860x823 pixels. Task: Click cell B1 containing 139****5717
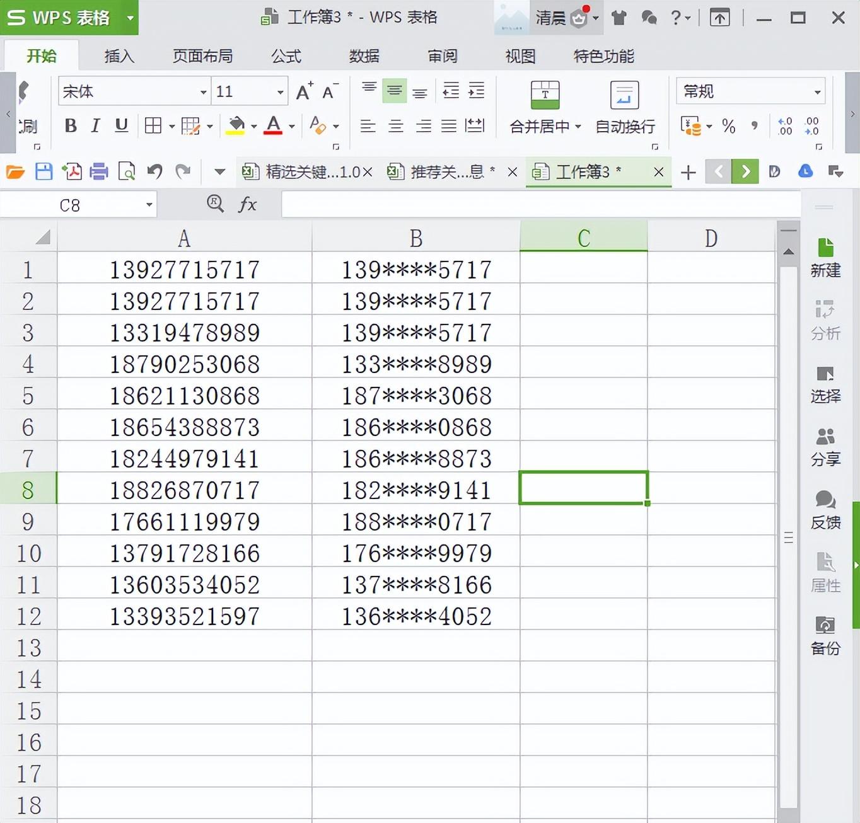point(416,269)
